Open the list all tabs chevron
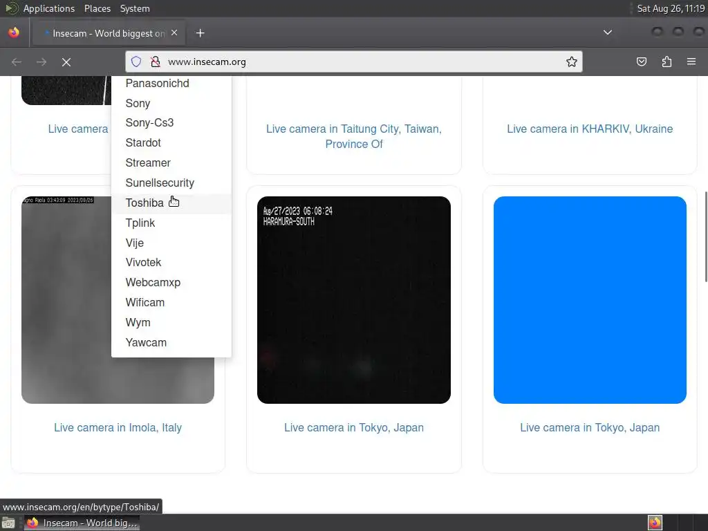Image resolution: width=708 pixels, height=531 pixels. pos(608,32)
